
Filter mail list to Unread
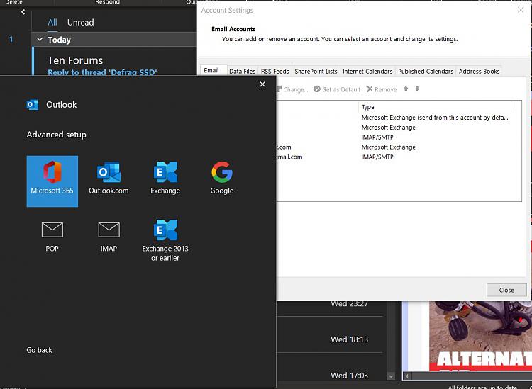[x=80, y=23]
